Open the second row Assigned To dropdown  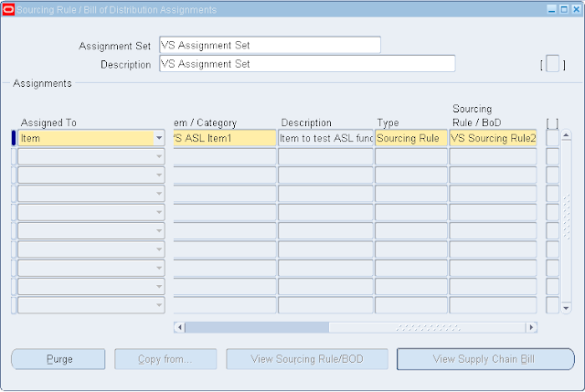[159, 156]
